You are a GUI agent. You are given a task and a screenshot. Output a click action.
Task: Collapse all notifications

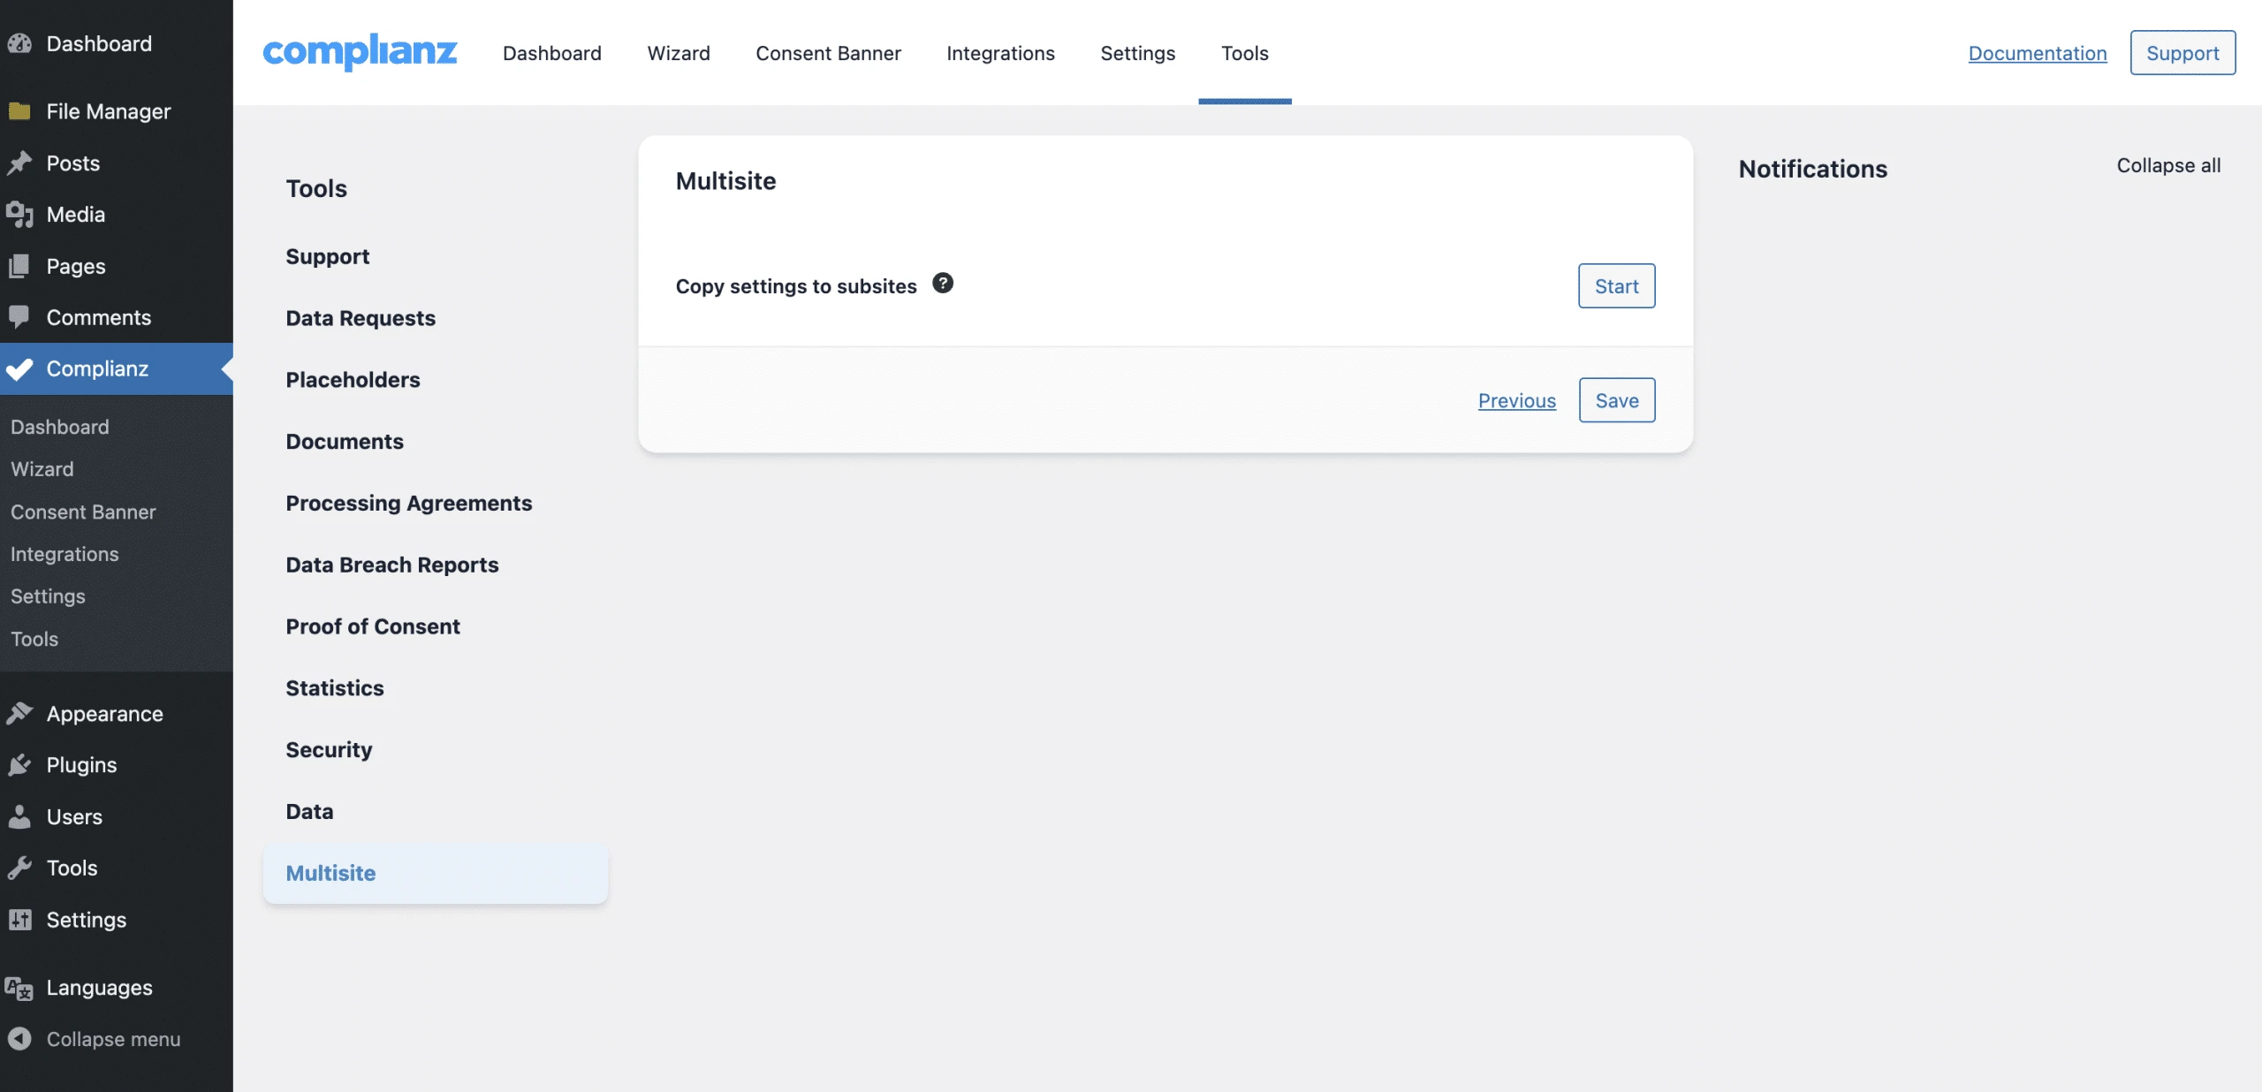coord(2167,165)
